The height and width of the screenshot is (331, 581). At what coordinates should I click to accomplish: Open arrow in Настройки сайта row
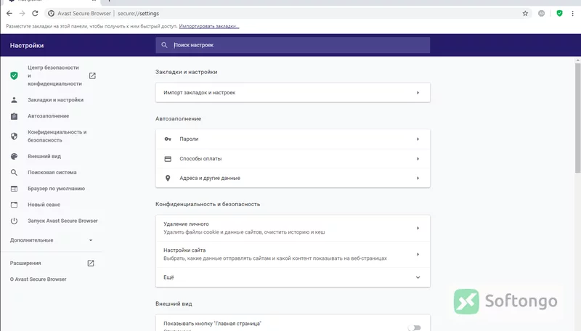pyautogui.click(x=418, y=254)
